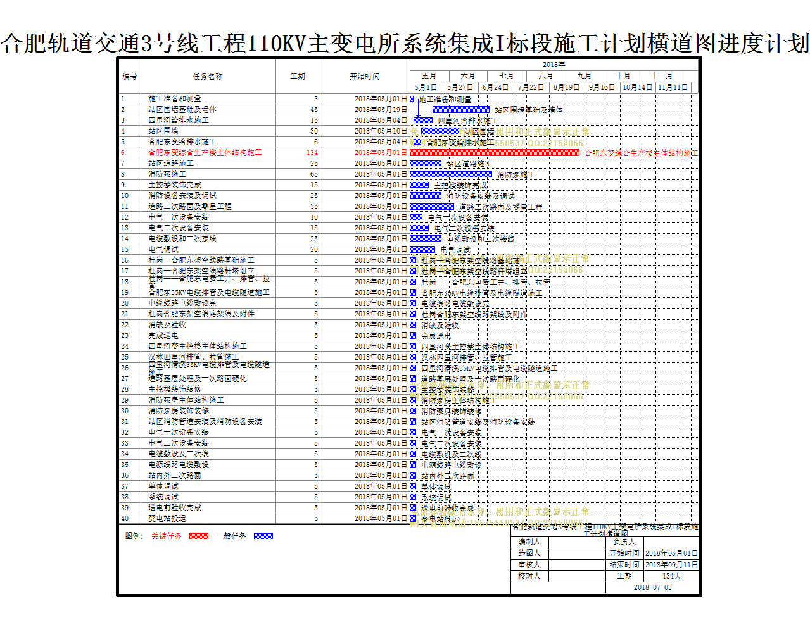Click the 负责人 cell in the title block
The width and height of the screenshot is (810, 626).
pyautogui.click(x=624, y=542)
